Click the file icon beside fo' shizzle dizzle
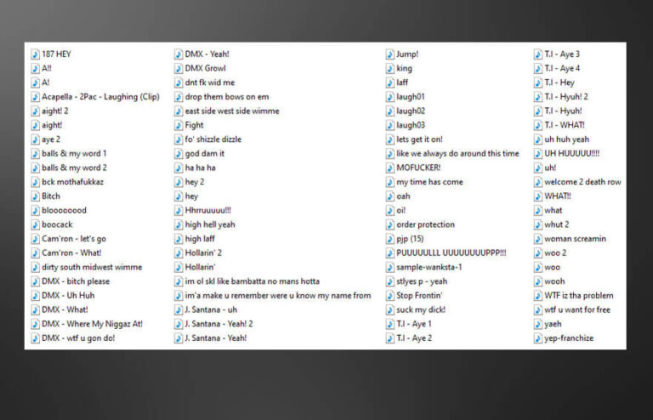 click(x=179, y=139)
